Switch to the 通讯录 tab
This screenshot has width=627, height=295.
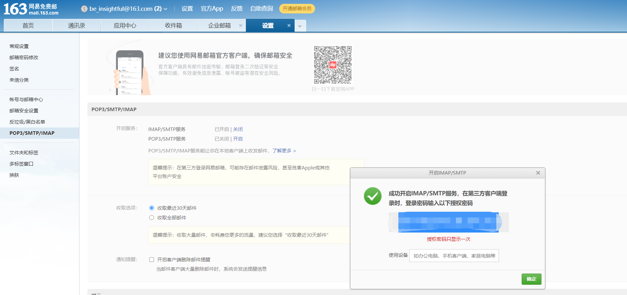point(77,26)
